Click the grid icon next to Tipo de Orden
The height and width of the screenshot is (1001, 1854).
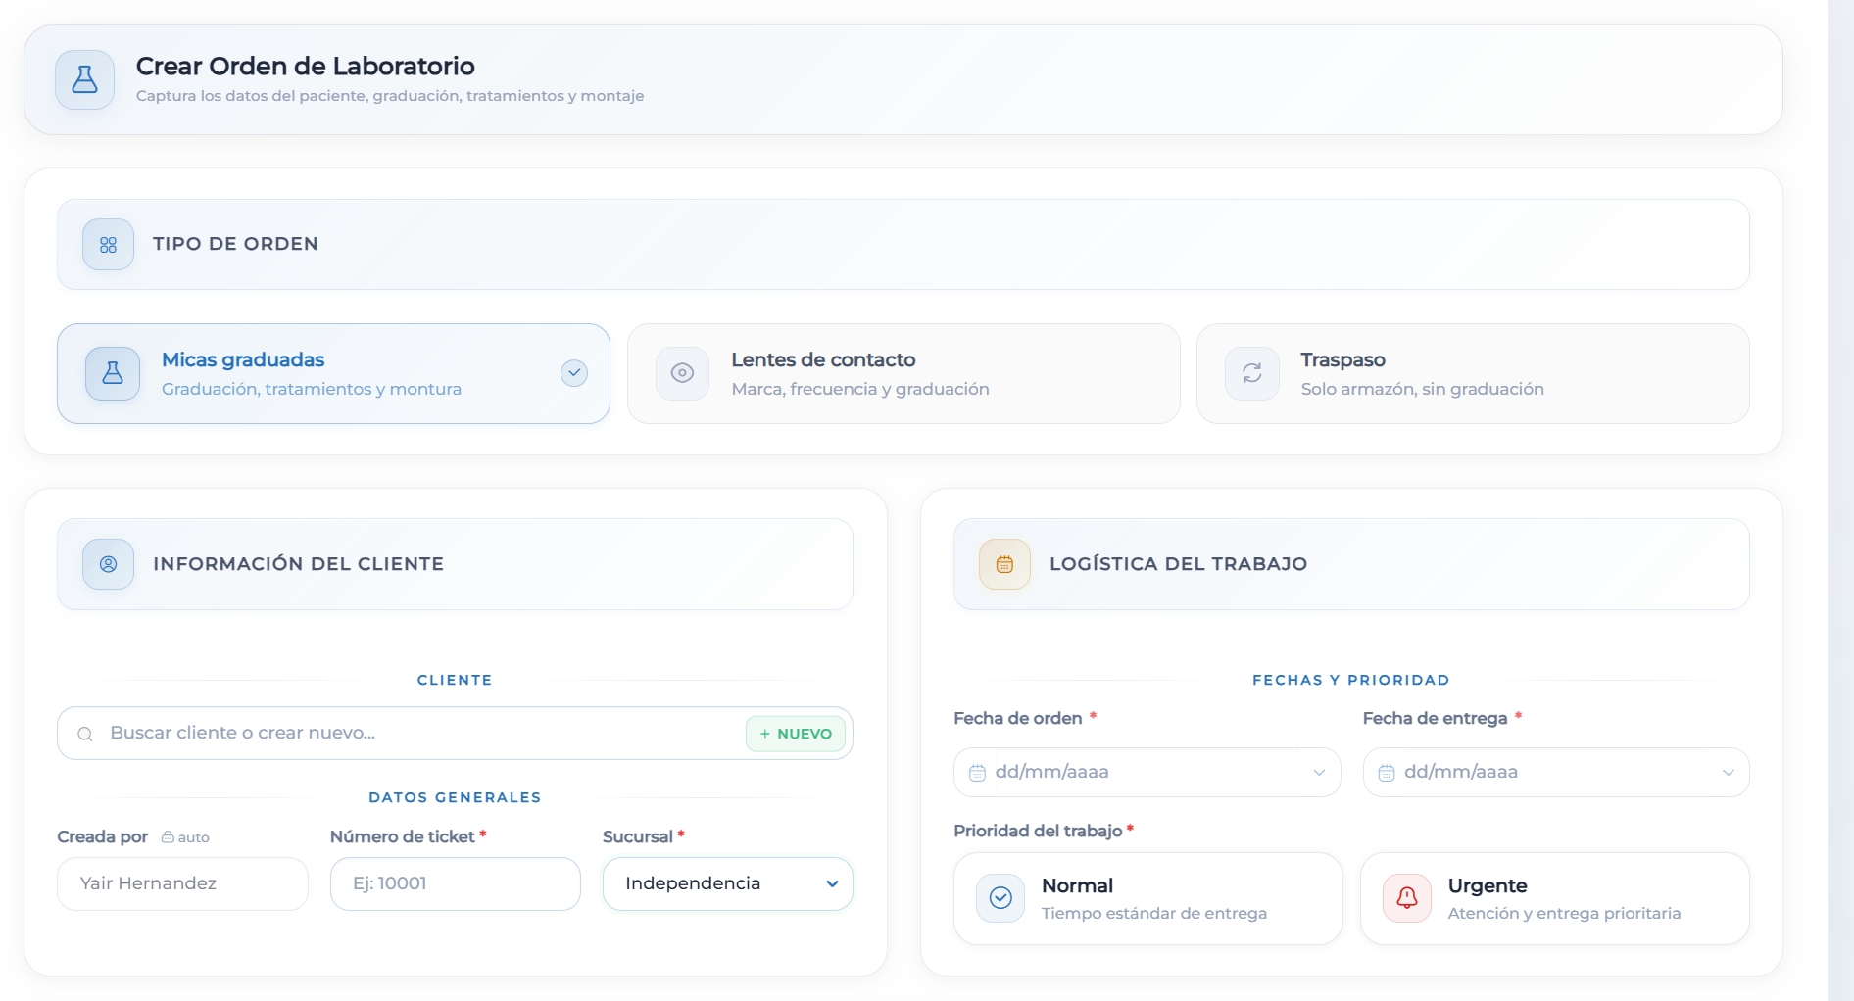pos(109,245)
